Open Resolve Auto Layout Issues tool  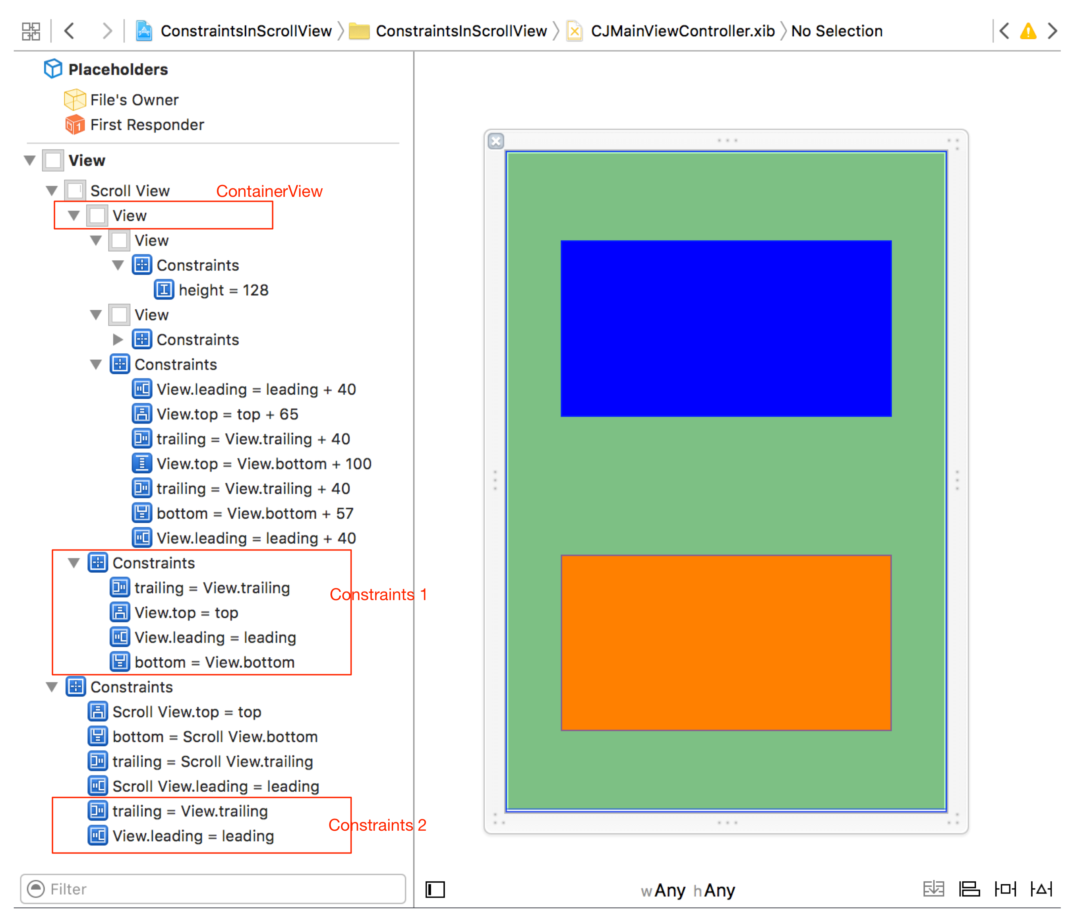click(x=1041, y=889)
